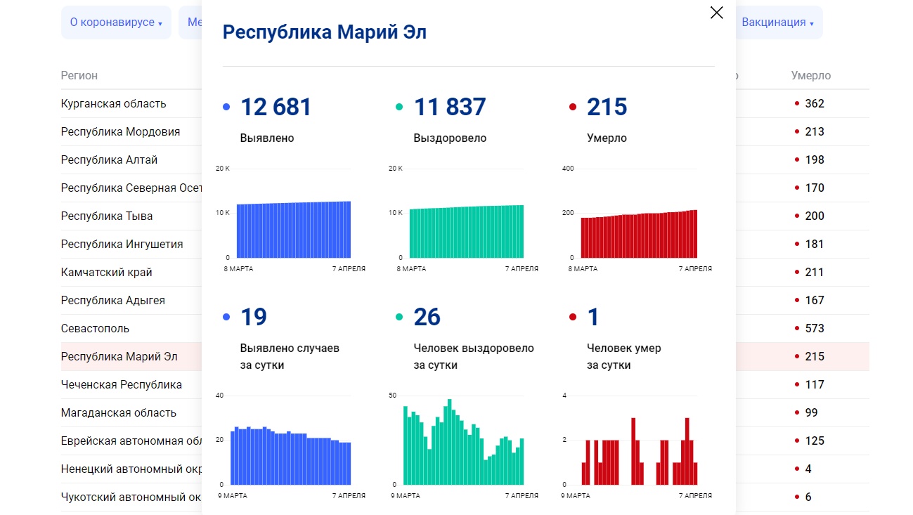Close the Республика Марий Эл popup
The image size is (913, 515).
[x=716, y=13]
